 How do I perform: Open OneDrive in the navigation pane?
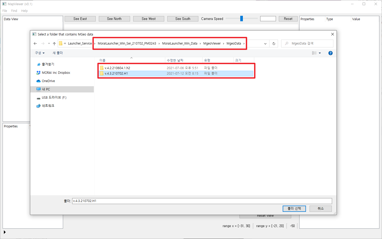(48, 81)
